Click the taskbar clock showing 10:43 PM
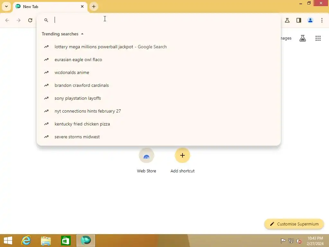The height and width of the screenshot is (247, 329). click(315, 241)
